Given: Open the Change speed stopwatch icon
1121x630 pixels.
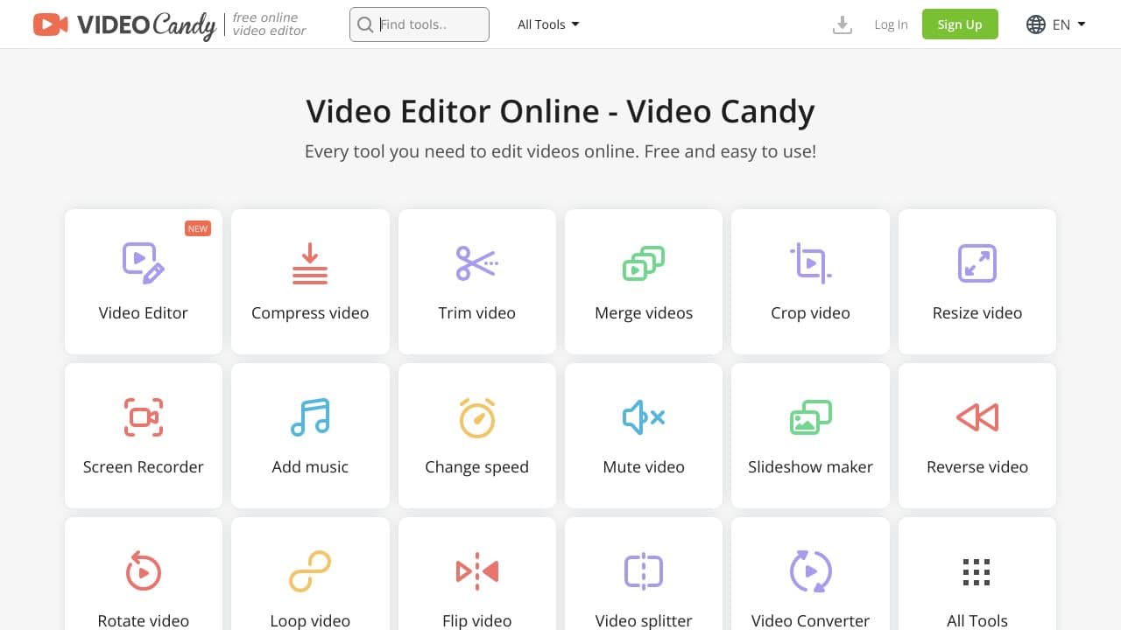Looking at the screenshot, I should point(477,417).
